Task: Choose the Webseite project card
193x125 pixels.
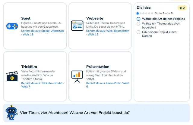Action: point(100,26)
